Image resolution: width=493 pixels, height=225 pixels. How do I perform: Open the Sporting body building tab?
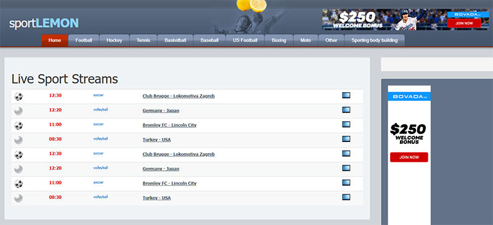(375, 41)
